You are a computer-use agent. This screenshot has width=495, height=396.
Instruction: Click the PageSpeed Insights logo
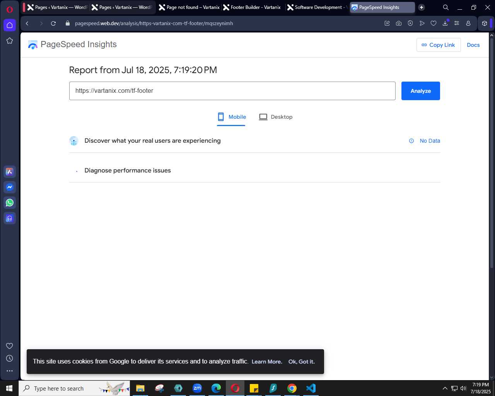[72, 44]
